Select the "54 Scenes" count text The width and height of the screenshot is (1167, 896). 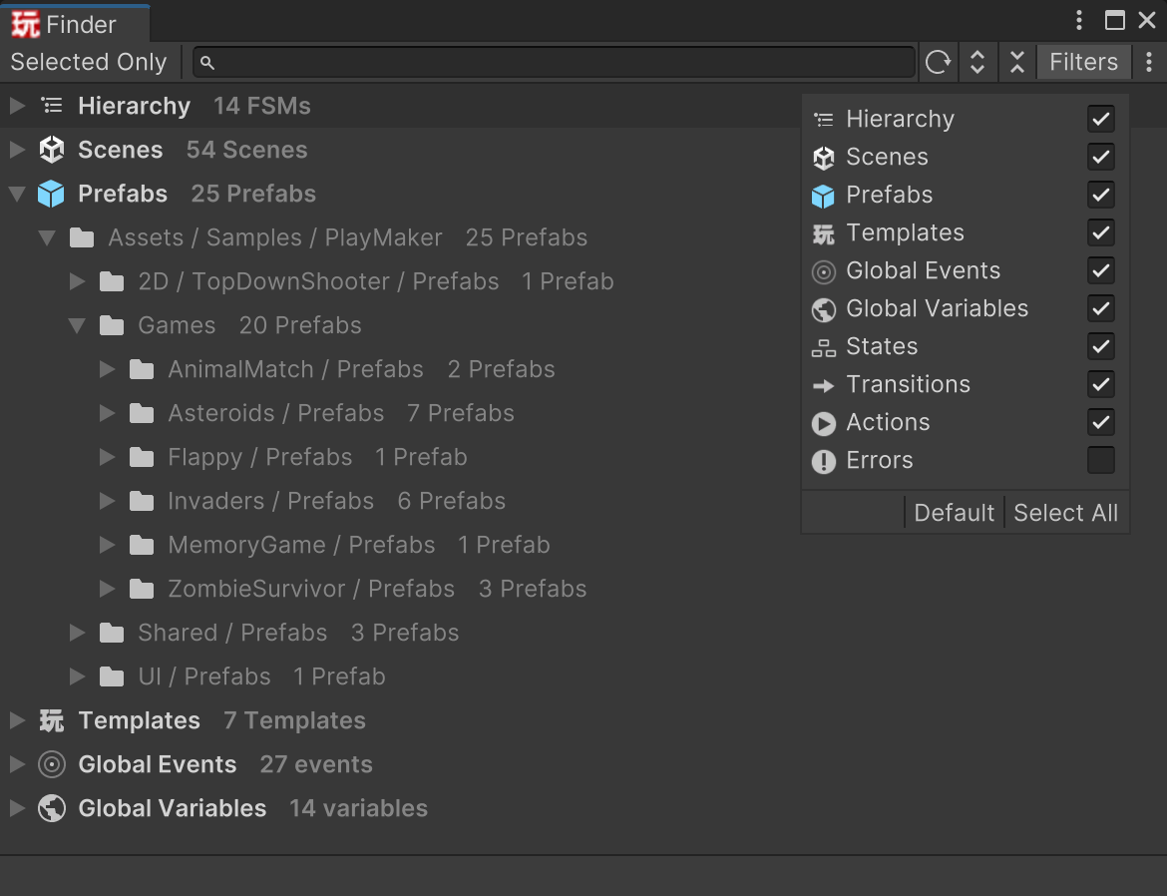click(x=247, y=150)
